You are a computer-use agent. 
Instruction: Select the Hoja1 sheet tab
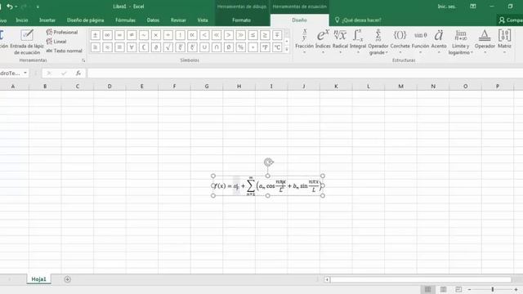38,279
